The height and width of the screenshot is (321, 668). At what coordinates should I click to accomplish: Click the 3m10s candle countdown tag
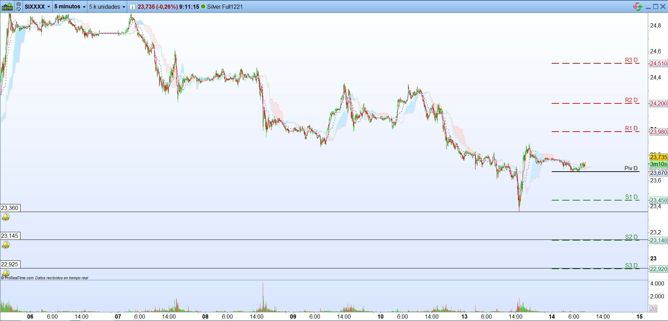point(659,164)
